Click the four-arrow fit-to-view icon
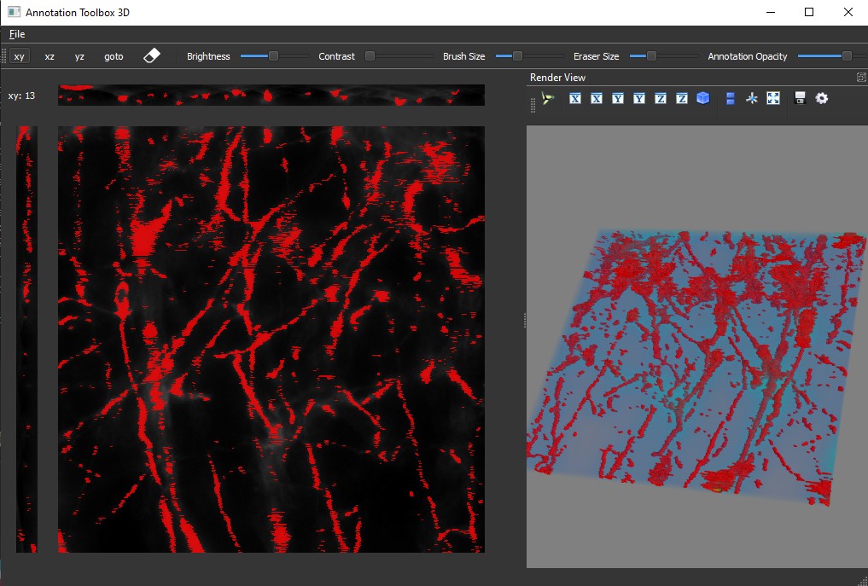868x586 pixels. [x=773, y=99]
